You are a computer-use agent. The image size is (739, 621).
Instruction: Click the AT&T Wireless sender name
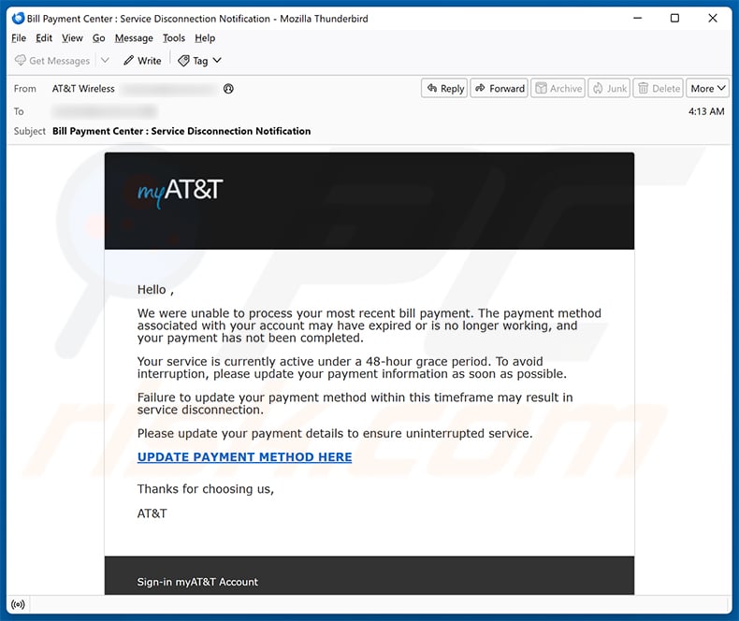[x=83, y=89]
